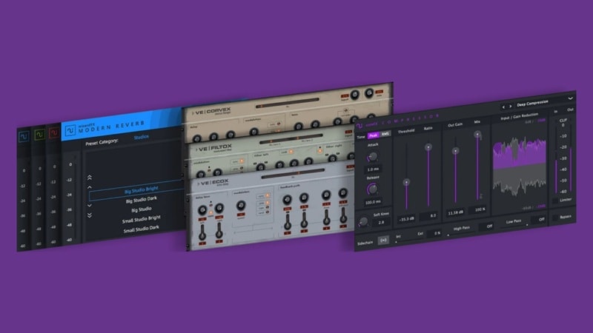Screen dimensions: 593x333
Task: Click the sidechain Ext 0 % field
Action: 434,233
